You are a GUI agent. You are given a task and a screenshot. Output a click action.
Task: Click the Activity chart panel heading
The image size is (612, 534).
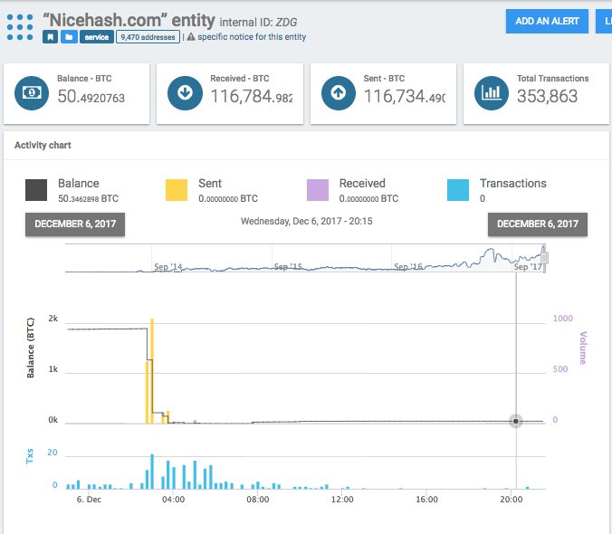point(43,145)
